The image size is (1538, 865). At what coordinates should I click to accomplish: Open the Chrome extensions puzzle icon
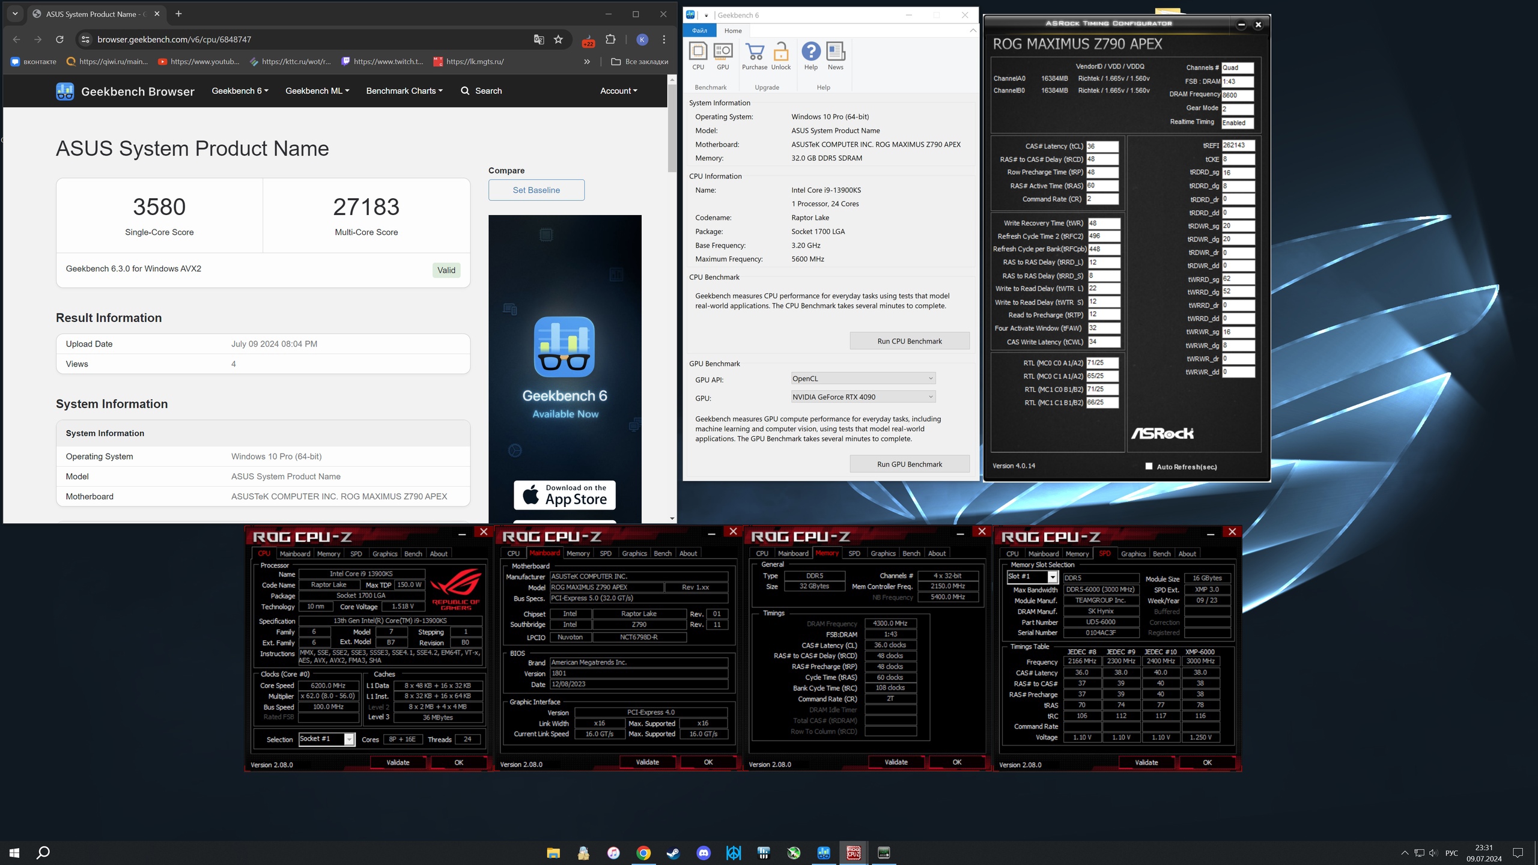coord(610,40)
